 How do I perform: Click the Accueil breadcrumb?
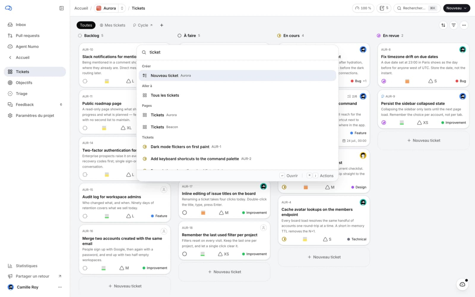[81, 8]
